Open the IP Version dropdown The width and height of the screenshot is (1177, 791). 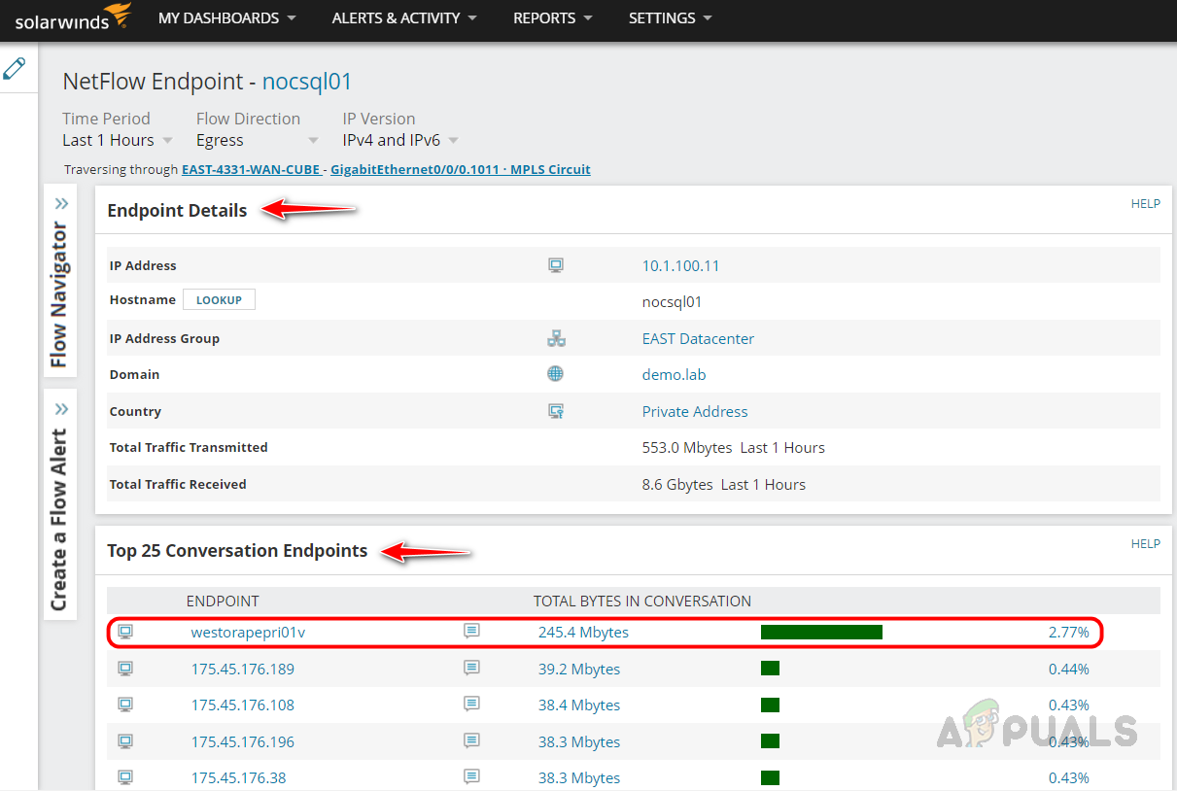pos(400,140)
